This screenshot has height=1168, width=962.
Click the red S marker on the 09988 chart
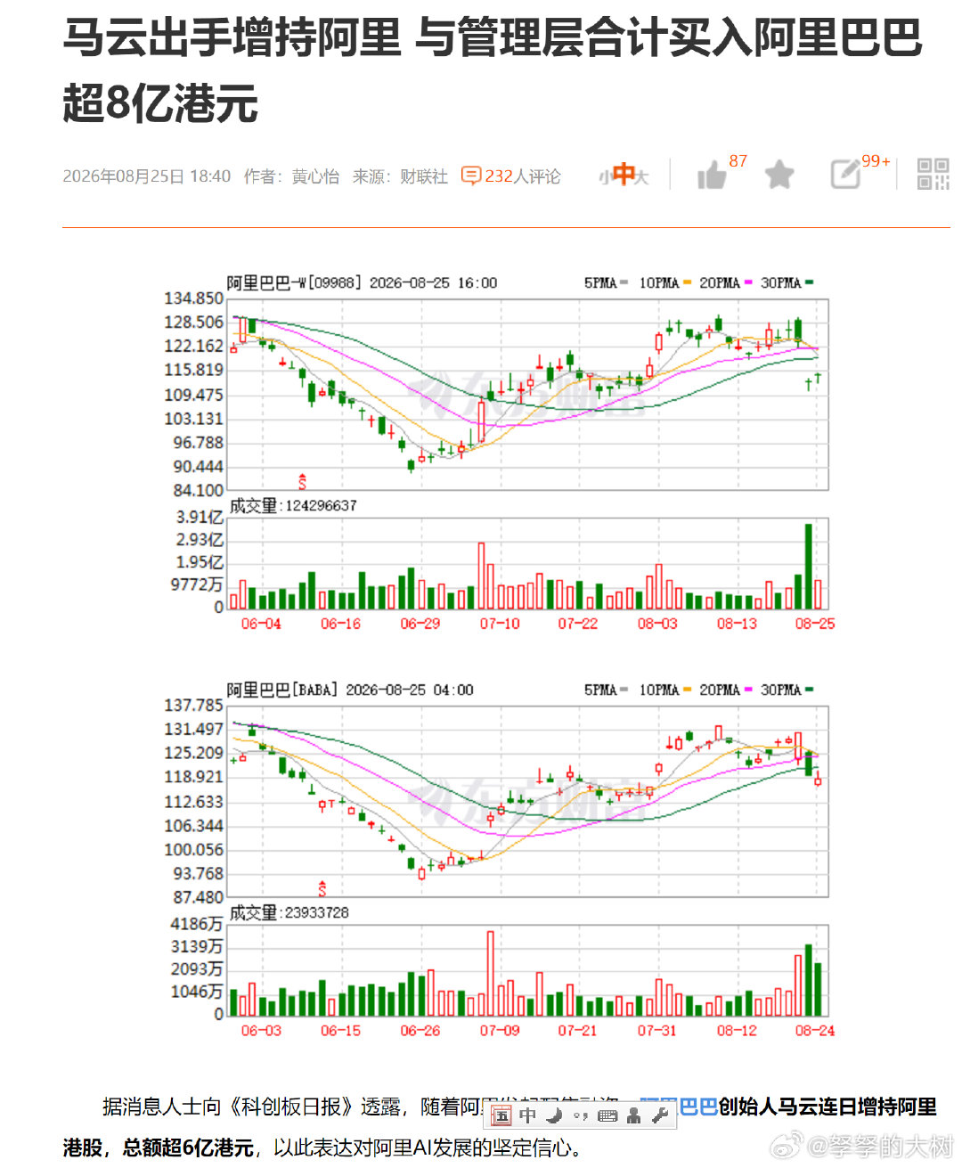302,482
